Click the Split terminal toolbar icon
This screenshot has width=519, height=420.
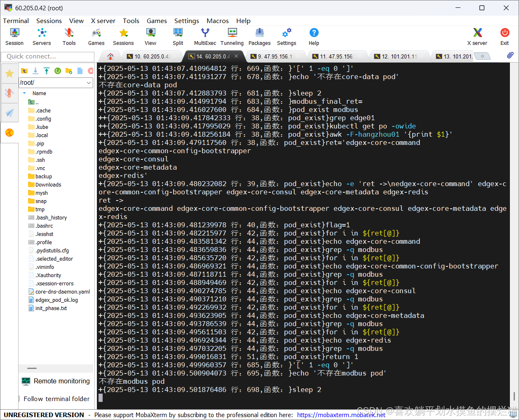pos(178,37)
